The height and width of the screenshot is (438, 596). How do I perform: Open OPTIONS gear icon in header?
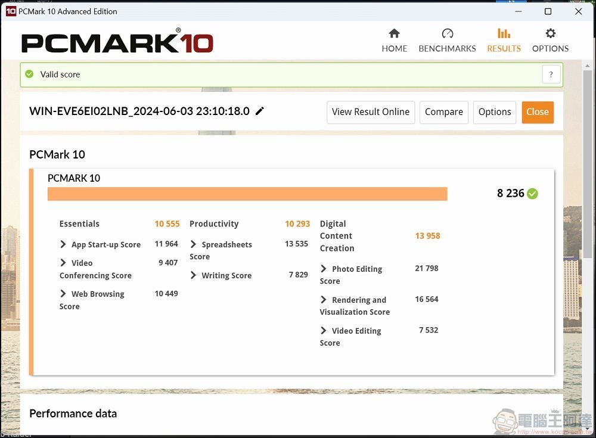tap(550, 33)
